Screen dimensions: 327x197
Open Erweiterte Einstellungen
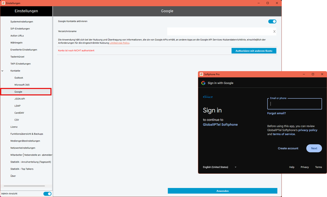click(24, 50)
